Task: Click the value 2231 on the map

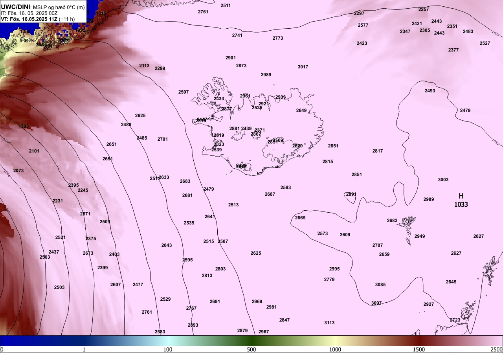Action: click(x=58, y=201)
